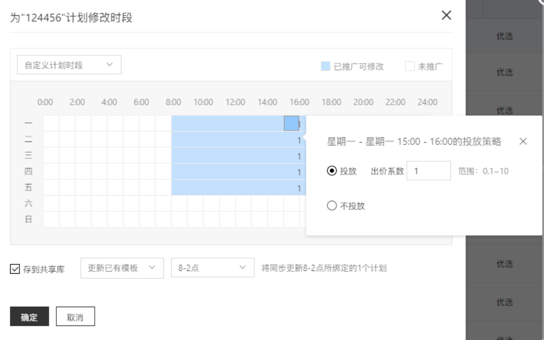Click the 未推广 white legend swatch
This screenshot has height=340, width=544.
410,66
